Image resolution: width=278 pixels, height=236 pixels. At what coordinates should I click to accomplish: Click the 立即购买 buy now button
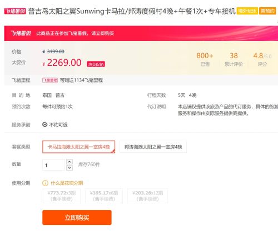77,217
